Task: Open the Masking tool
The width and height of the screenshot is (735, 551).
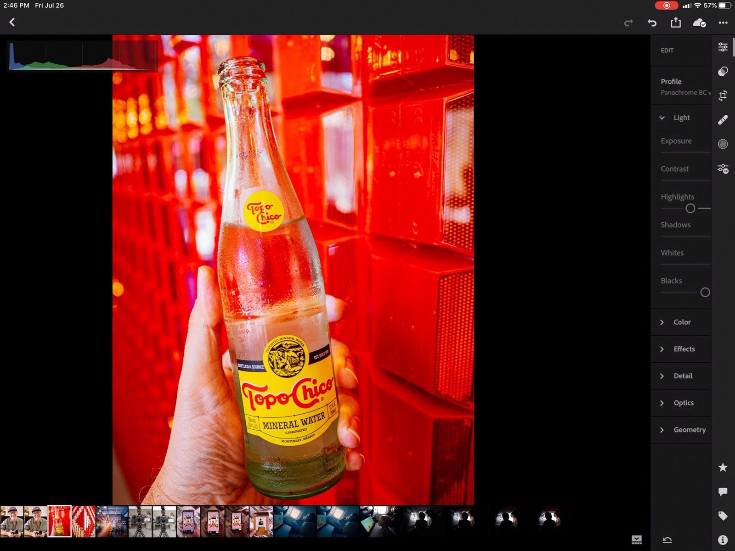Action: [723, 144]
